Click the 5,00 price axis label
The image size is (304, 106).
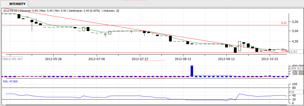(x=295, y=31)
